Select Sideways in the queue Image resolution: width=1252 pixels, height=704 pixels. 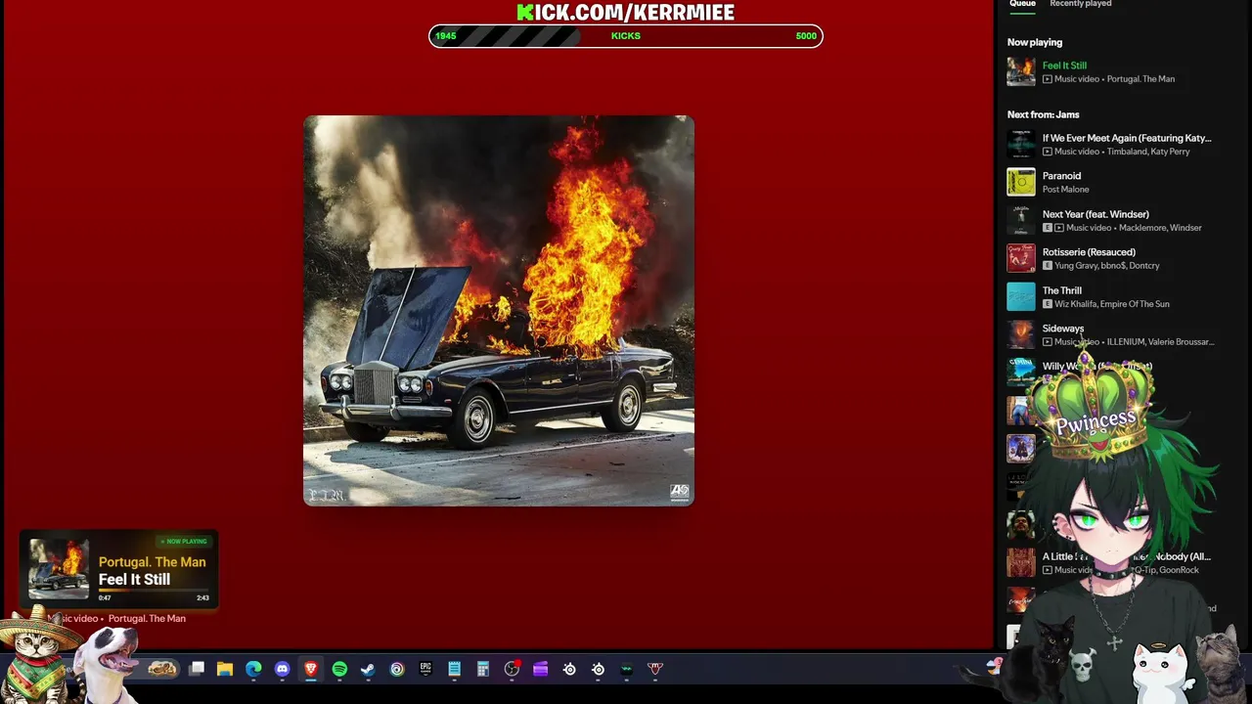pos(1063,329)
